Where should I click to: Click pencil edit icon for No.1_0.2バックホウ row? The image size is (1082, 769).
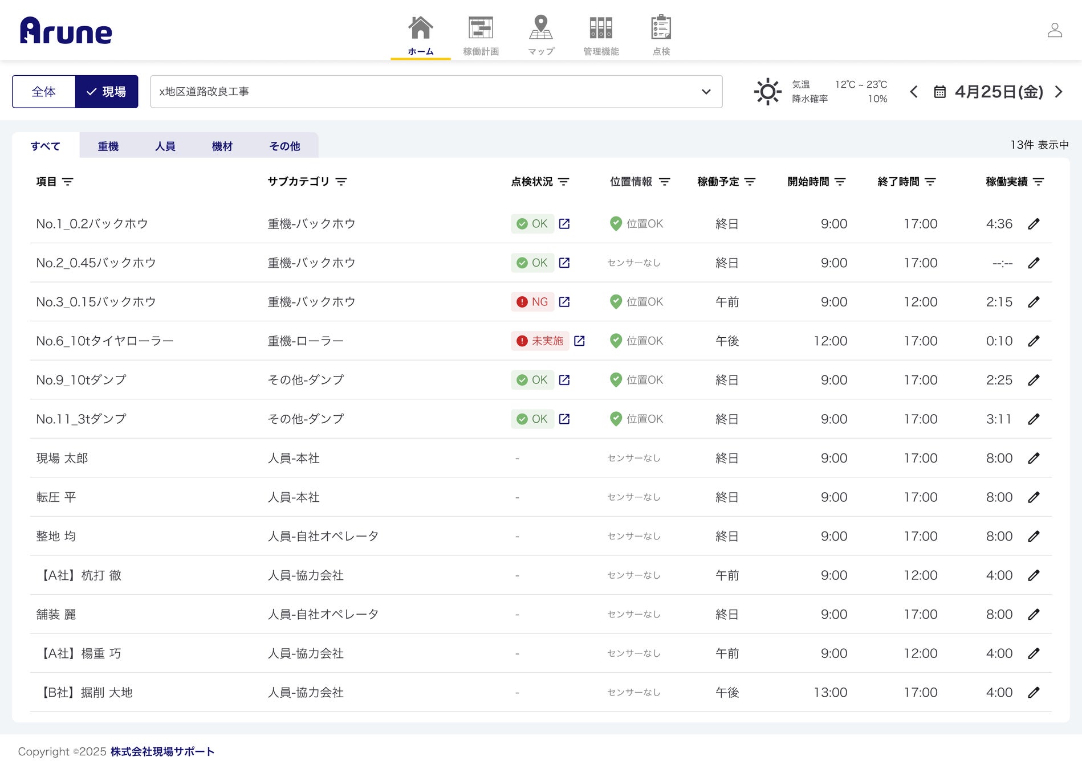point(1034,224)
